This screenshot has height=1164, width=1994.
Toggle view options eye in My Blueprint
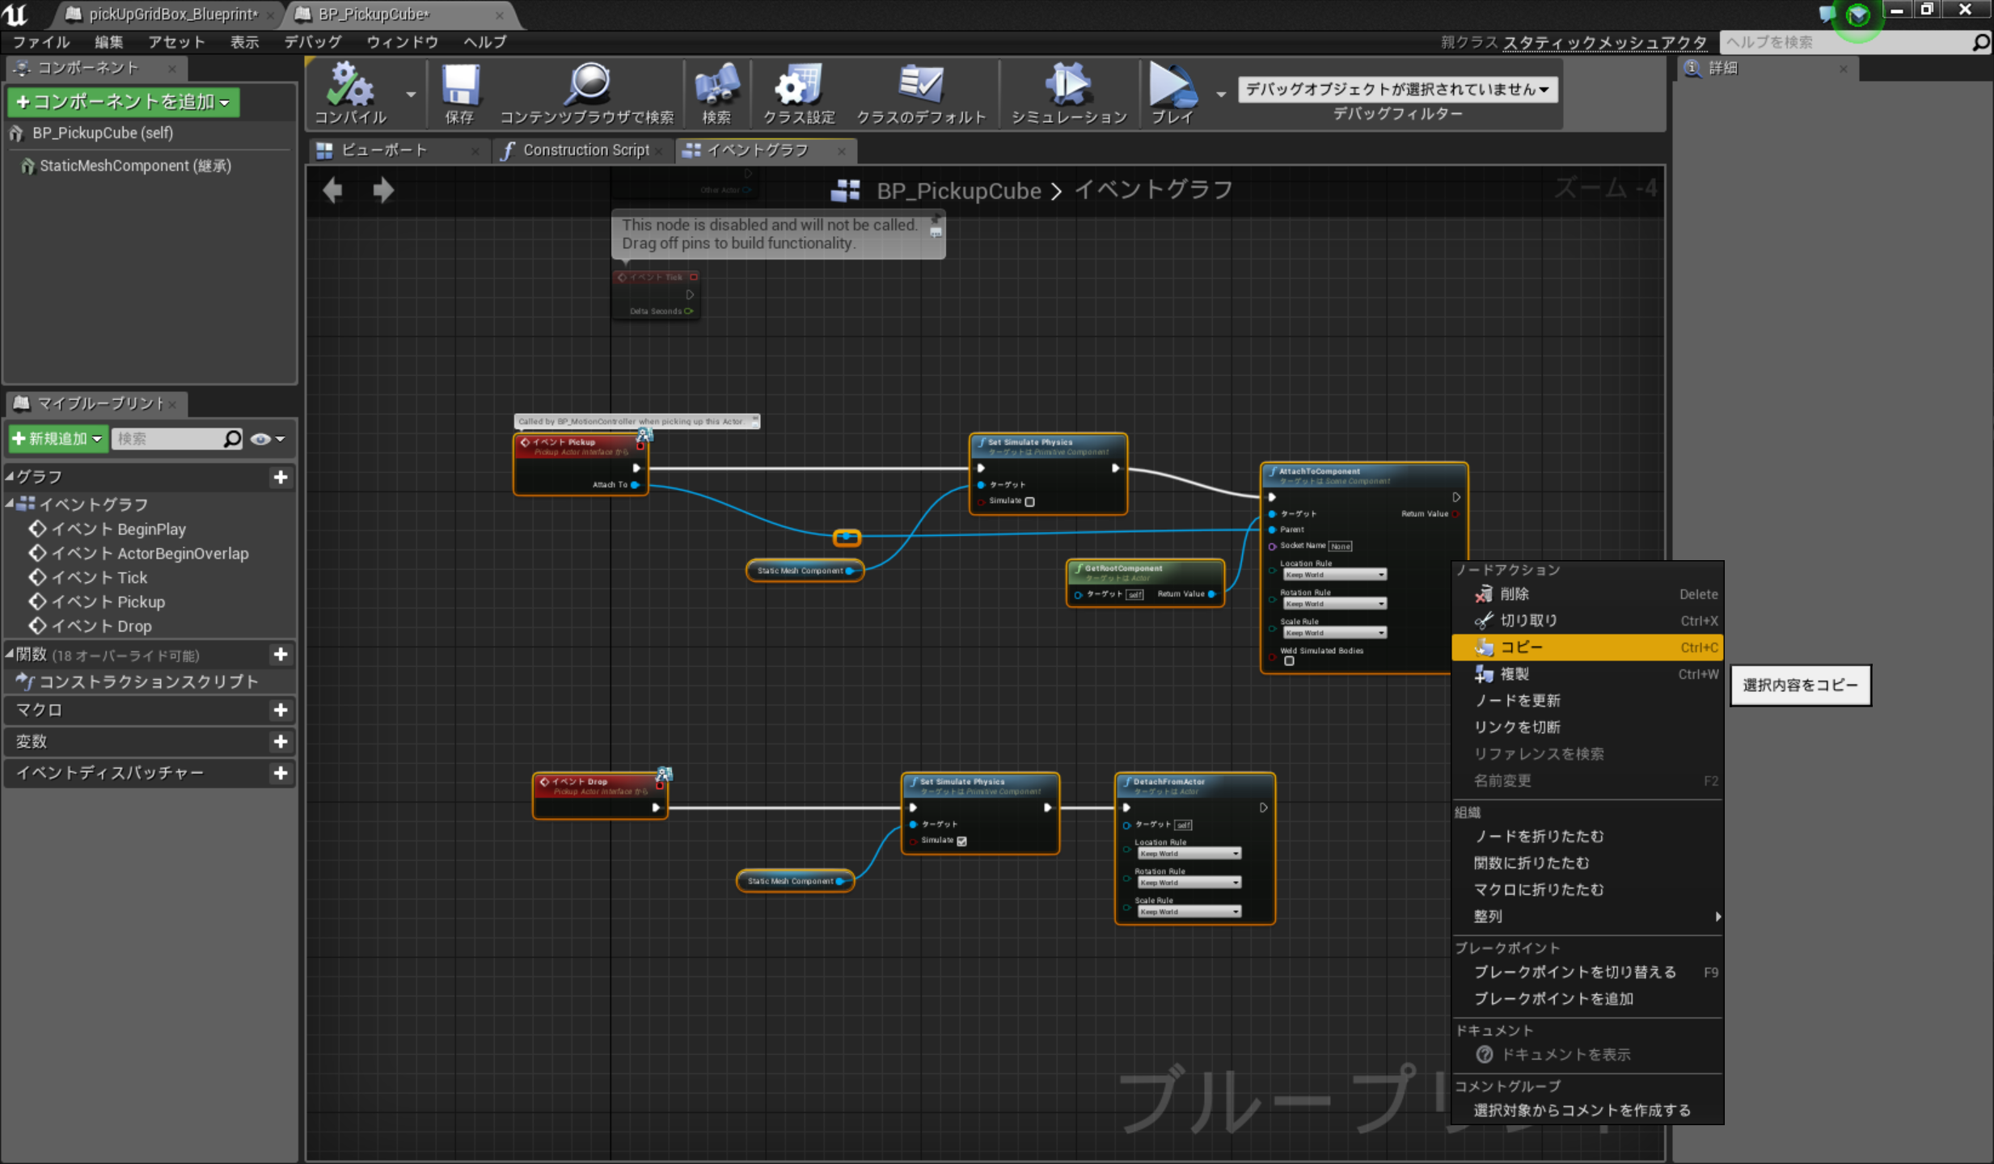tap(267, 439)
